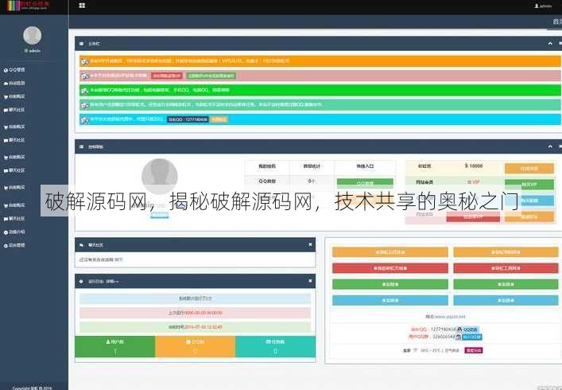Click the QQ contact badge beside 1277180438
Image resolution: width=562 pixels, height=390 pixels.
tap(467, 330)
